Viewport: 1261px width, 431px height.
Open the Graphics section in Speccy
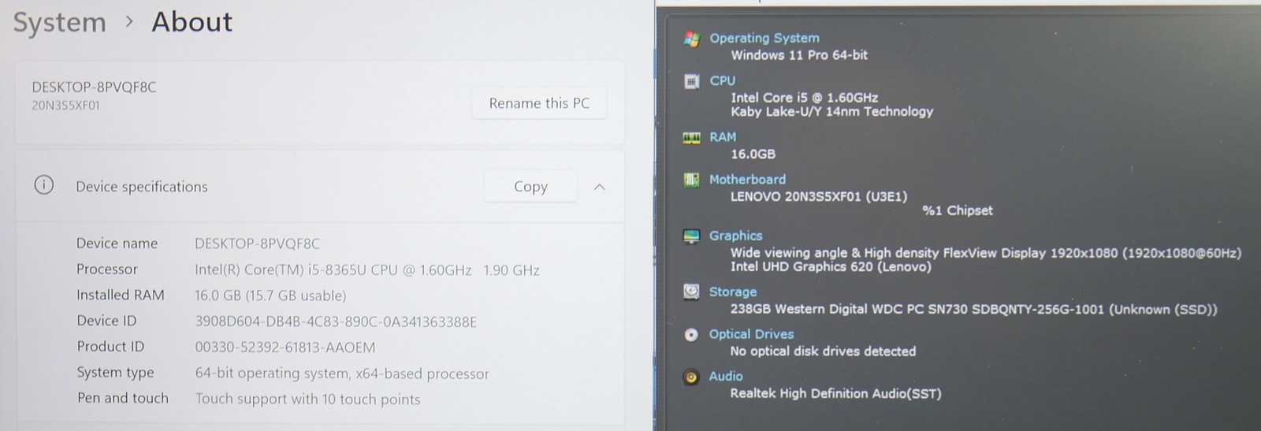(735, 235)
